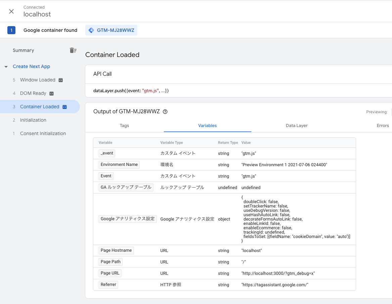Image resolution: width=392 pixels, height=304 pixels.
Task: Switch to the Tags tab
Action: tap(124, 126)
